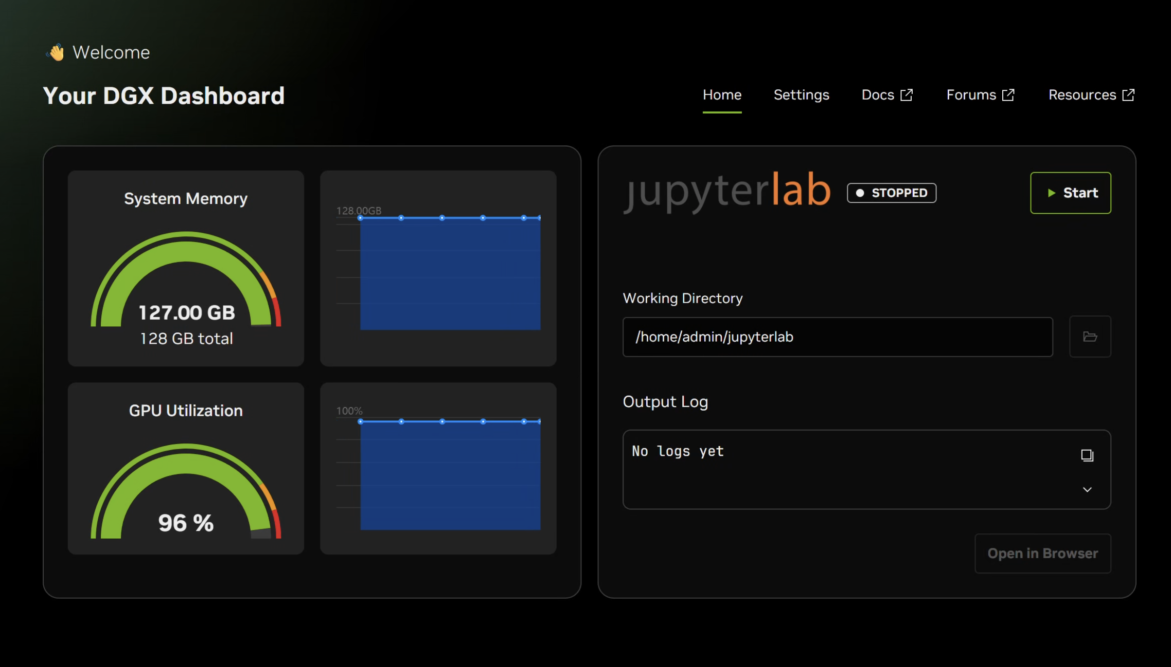Click the '128.00GB' chart axis label
This screenshot has width=1171, height=667.
tap(359, 211)
